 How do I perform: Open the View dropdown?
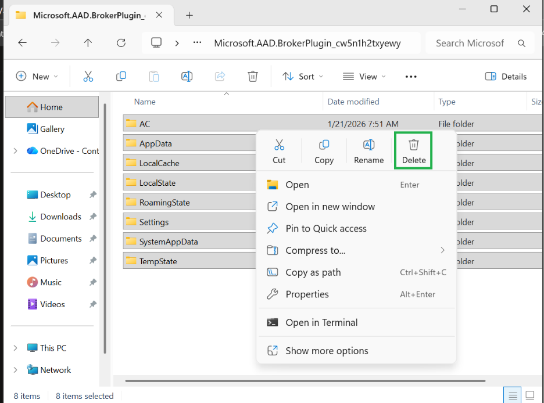(364, 77)
